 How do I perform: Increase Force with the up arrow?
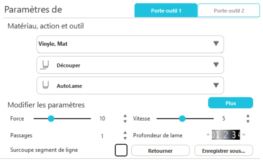point(125,116)
